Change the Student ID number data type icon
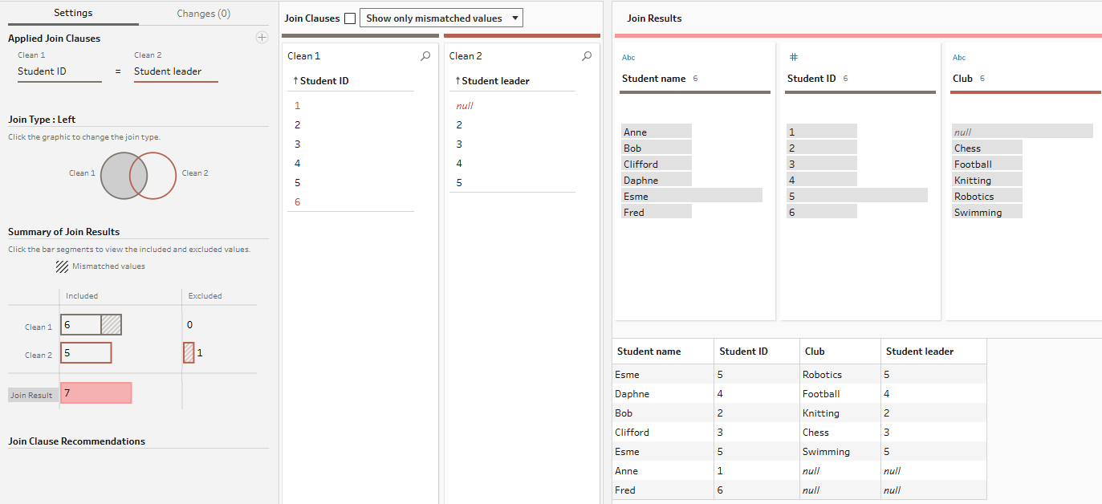This screenshot has height=504, width=1102. coord(793,58)
